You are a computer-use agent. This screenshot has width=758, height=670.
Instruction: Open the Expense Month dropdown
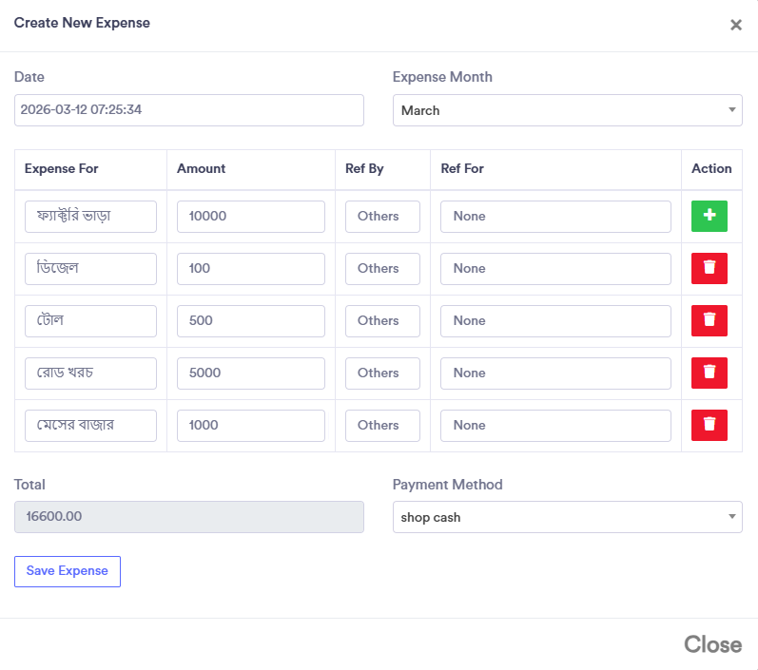(x=567, y=110)
